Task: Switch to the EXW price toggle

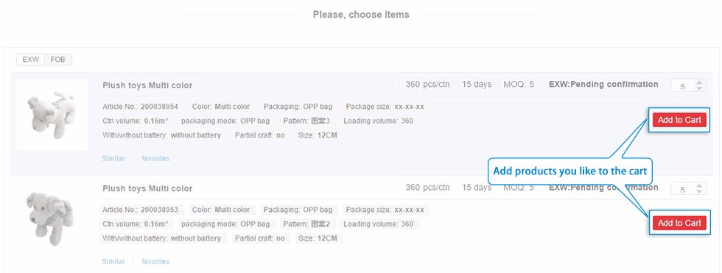Action: pyautogui.click(x=30, y=60)
